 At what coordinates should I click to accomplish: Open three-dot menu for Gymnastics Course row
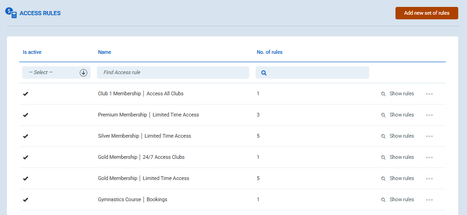click(x=429, y=200)
